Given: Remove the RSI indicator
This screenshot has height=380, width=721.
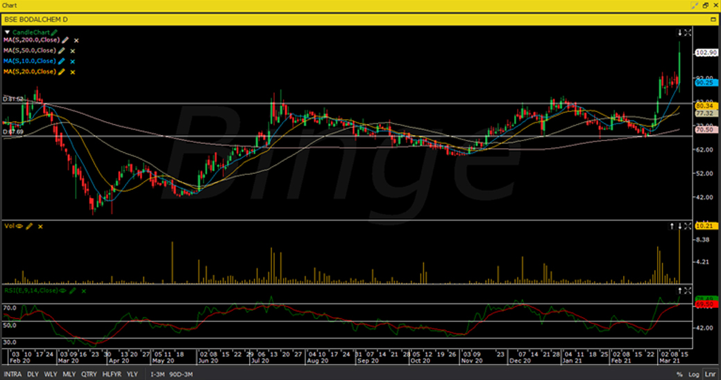Looking at the screenshot, I should tap(83, 291).
